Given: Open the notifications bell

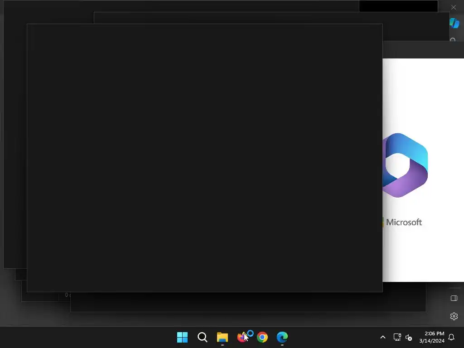Looking at the screenshot, I should tap(451, 337).
